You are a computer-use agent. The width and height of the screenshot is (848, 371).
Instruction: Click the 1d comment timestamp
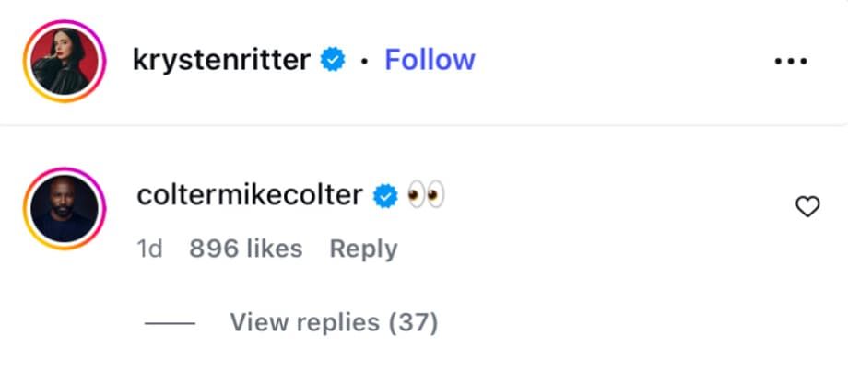point(149,249)
